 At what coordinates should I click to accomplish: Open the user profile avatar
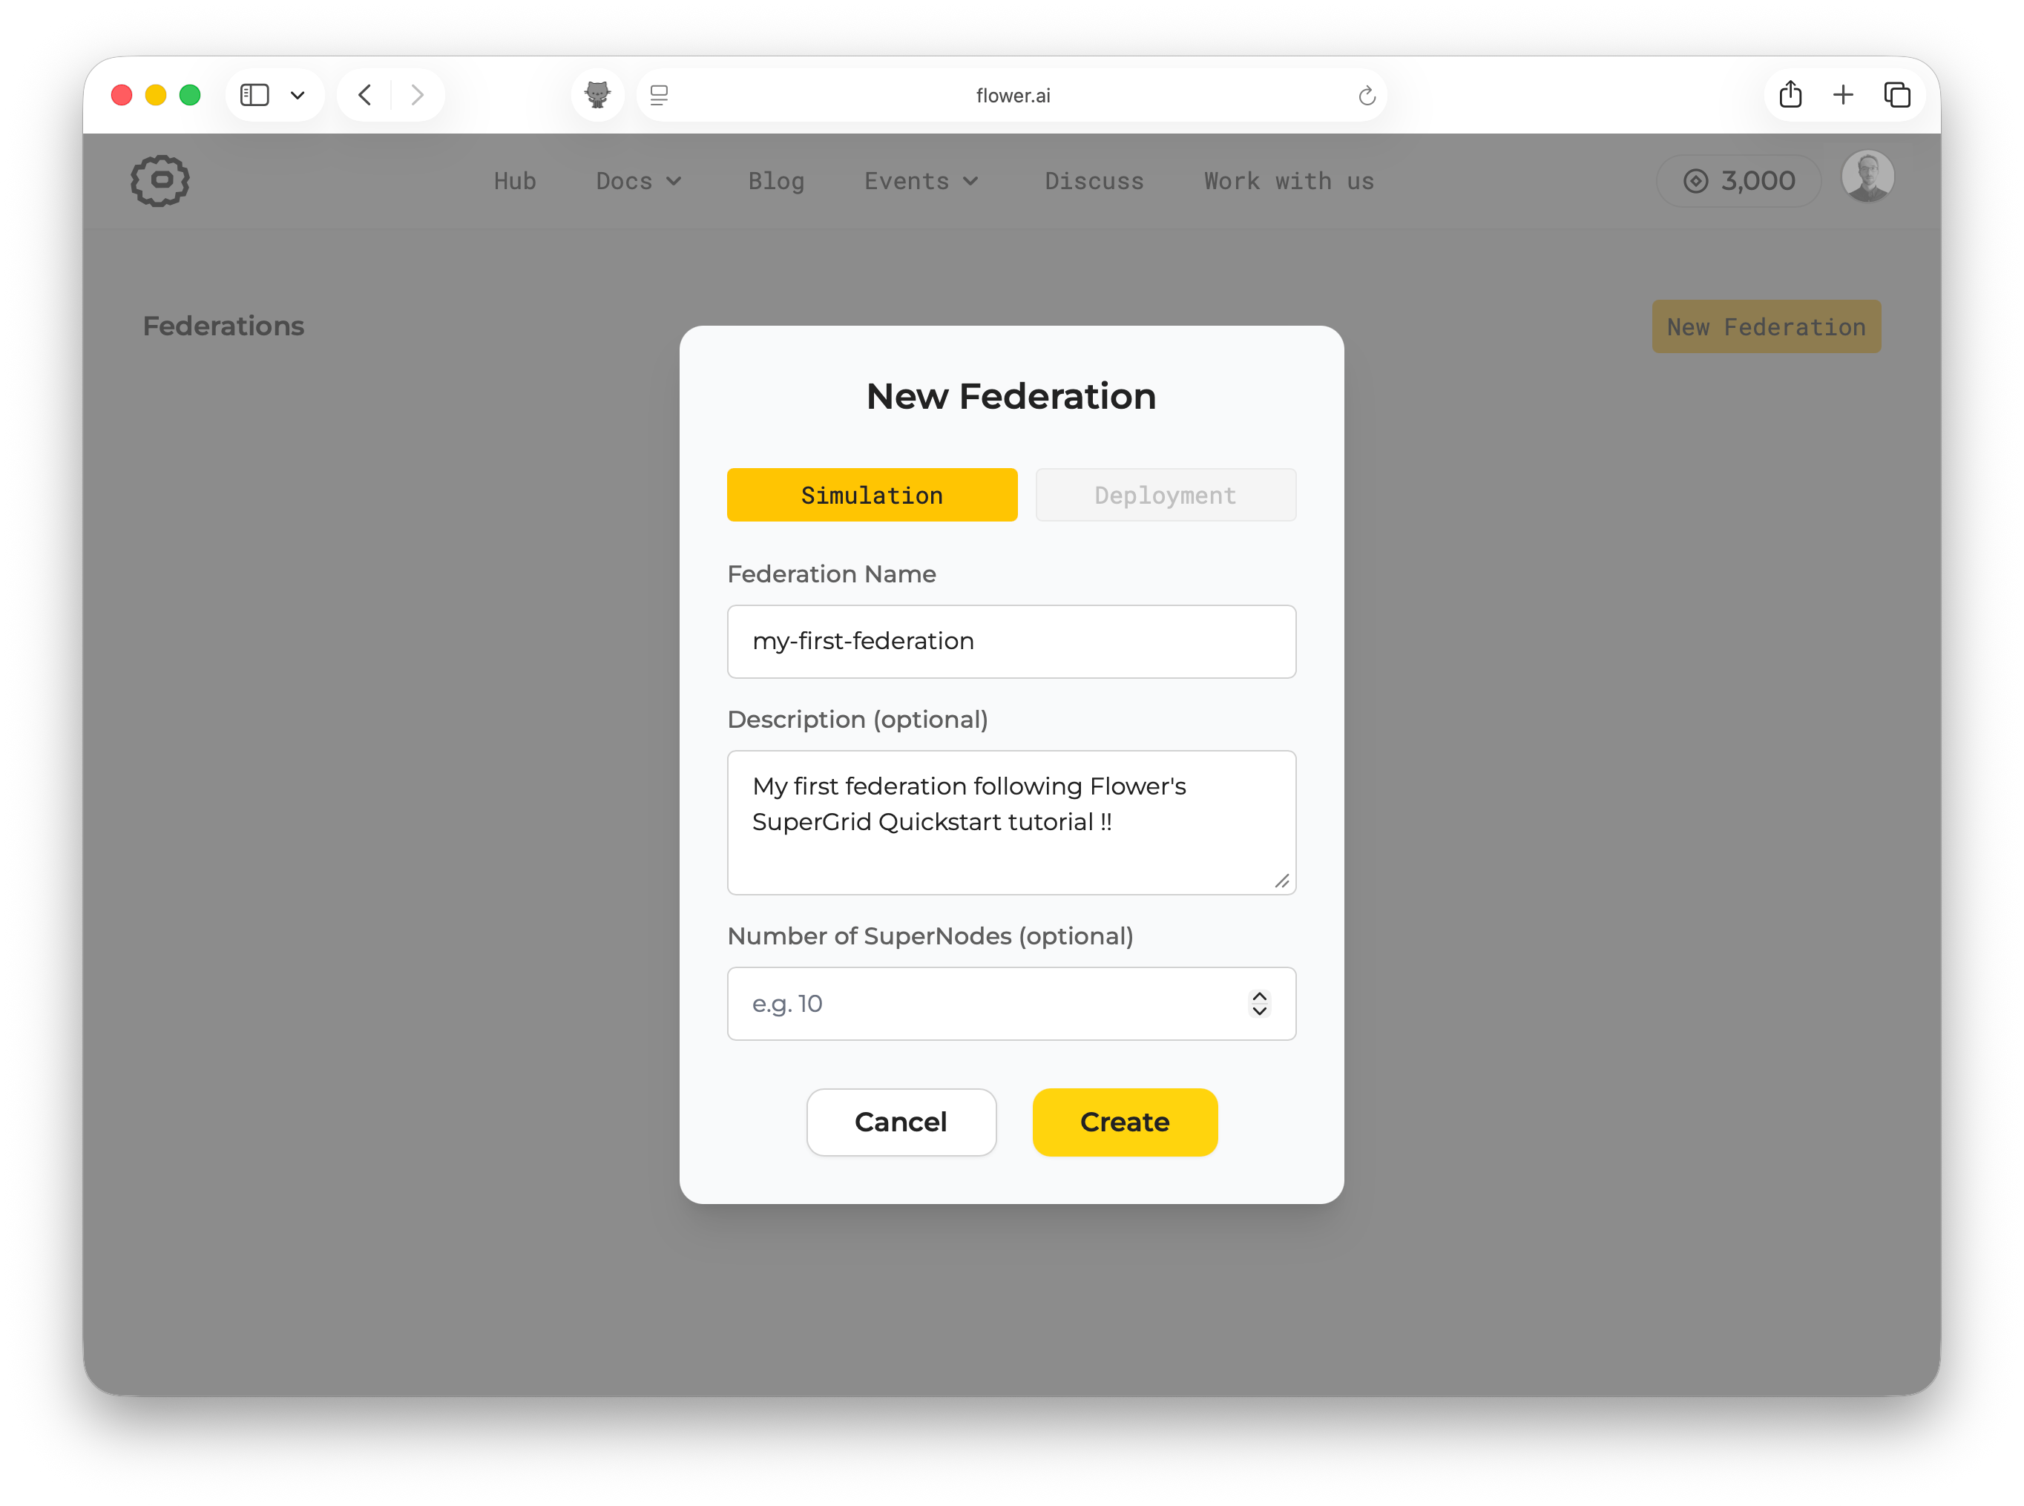click(x=1867, y=176)
